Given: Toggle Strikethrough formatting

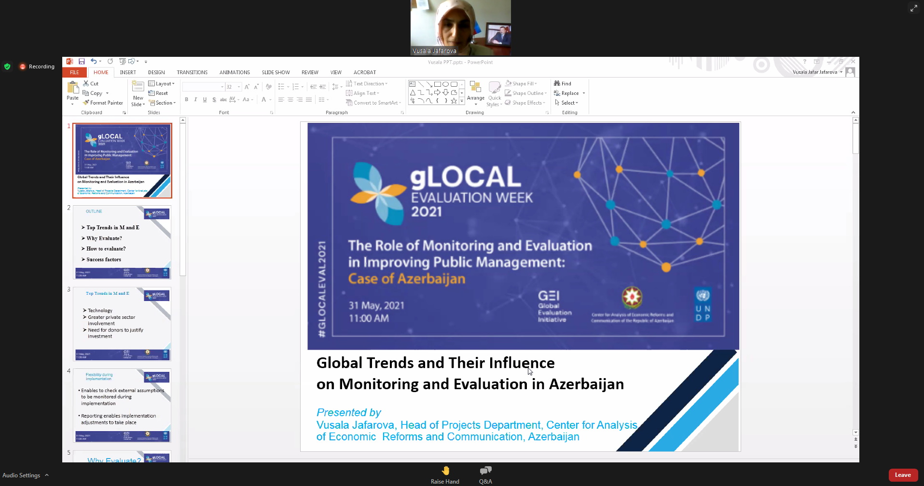Looking at the screenshot, I should (223, 100).
